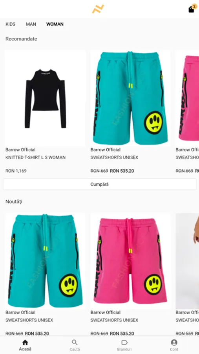Open the black knitted T-shirt product image
199x354 pixels.
point(45,98)
